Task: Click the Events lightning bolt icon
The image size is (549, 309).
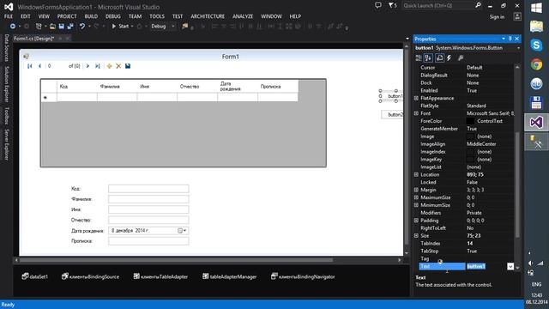Action: [x=449, y=58]
